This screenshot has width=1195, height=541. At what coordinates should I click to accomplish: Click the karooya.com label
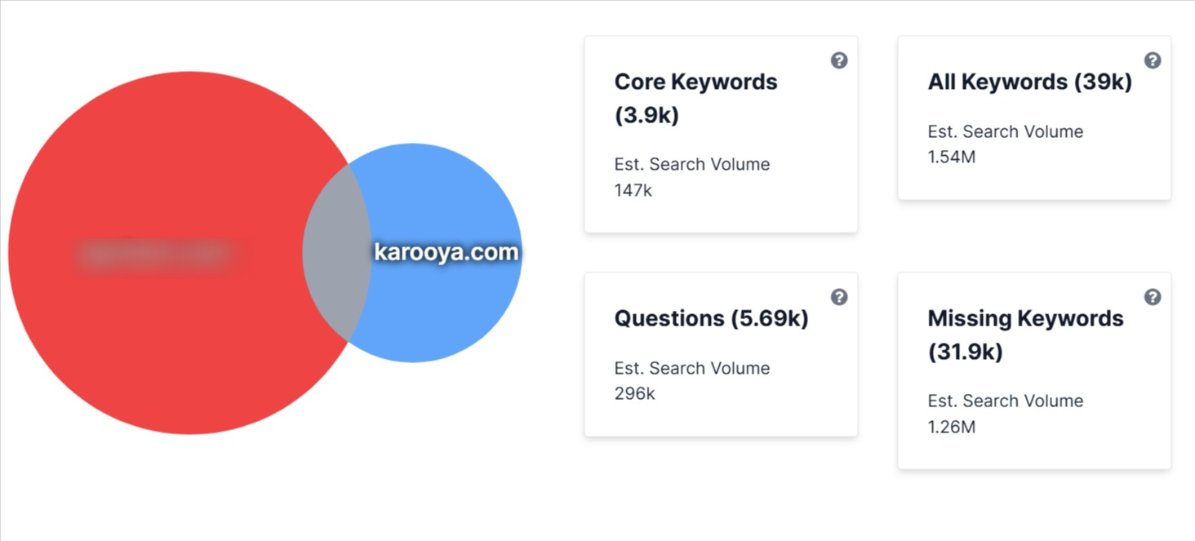[x=446, y=252]
